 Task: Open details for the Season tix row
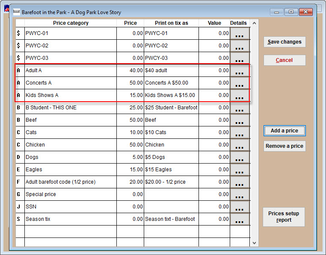tap(239, 220)
